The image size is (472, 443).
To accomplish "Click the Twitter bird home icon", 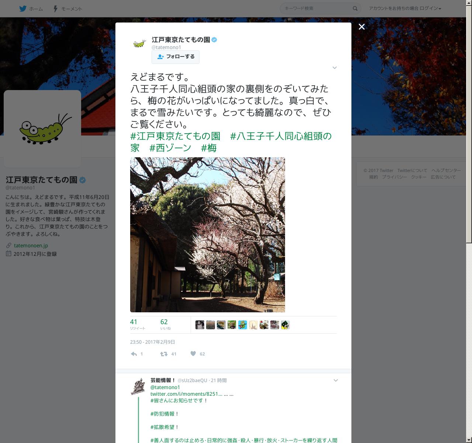I will (23, 8).
